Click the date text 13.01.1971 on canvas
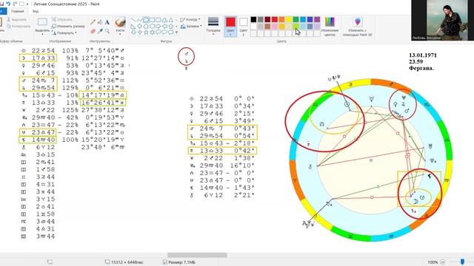The width and height of the screenshot is (474, 266). 423,55
